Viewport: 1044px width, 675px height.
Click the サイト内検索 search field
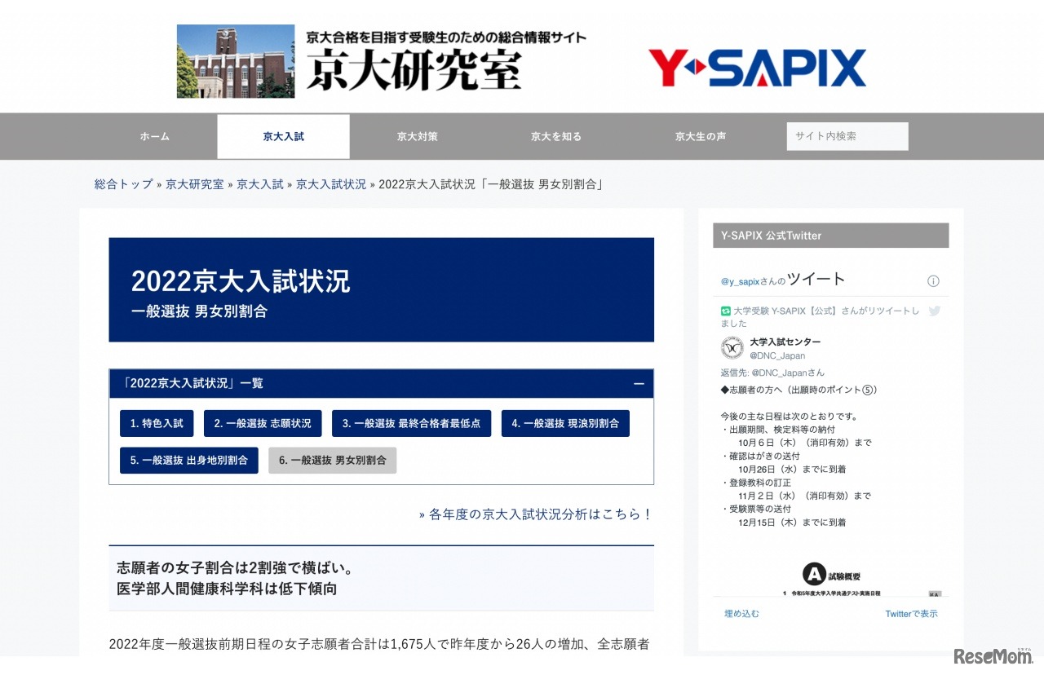coord(847,137)
